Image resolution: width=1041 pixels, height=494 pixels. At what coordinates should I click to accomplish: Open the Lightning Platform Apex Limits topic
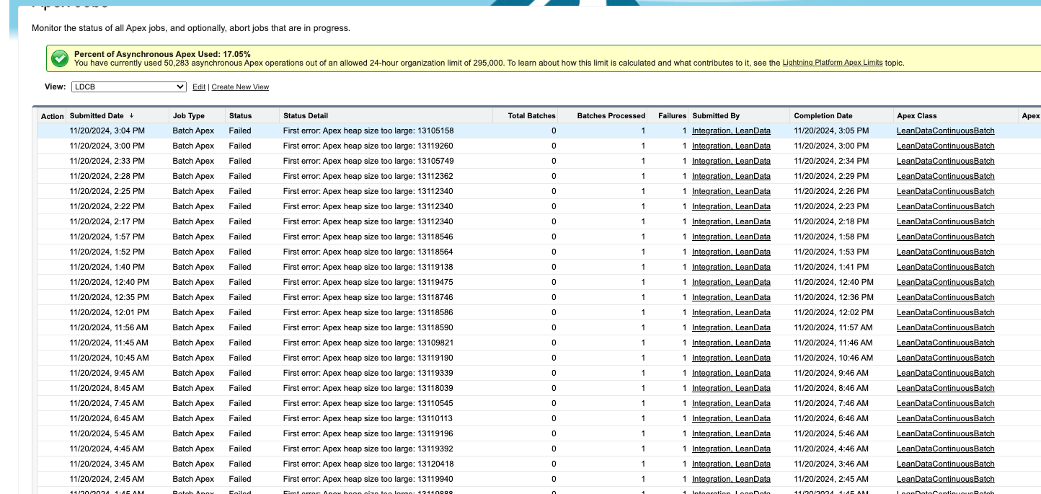tap(832, 63)
